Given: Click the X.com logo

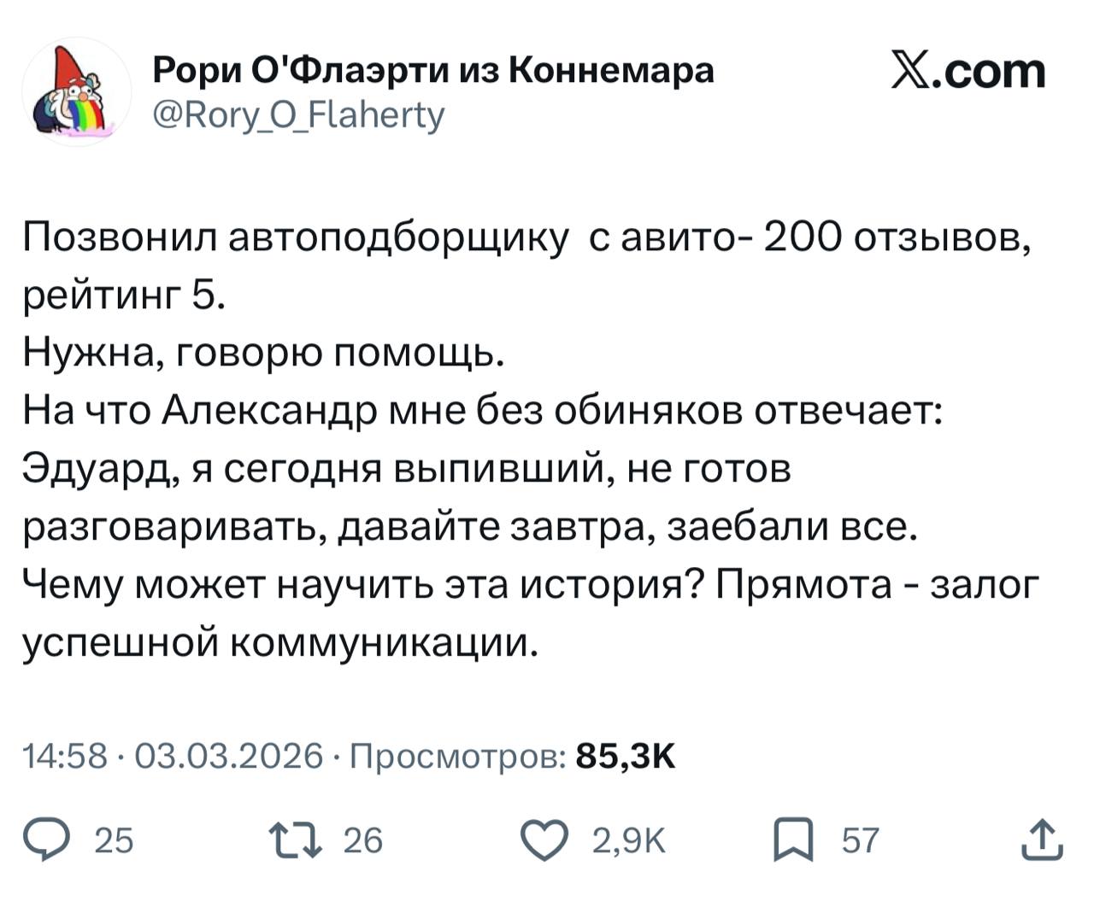Looking at the screenshot, I should 968,72.
